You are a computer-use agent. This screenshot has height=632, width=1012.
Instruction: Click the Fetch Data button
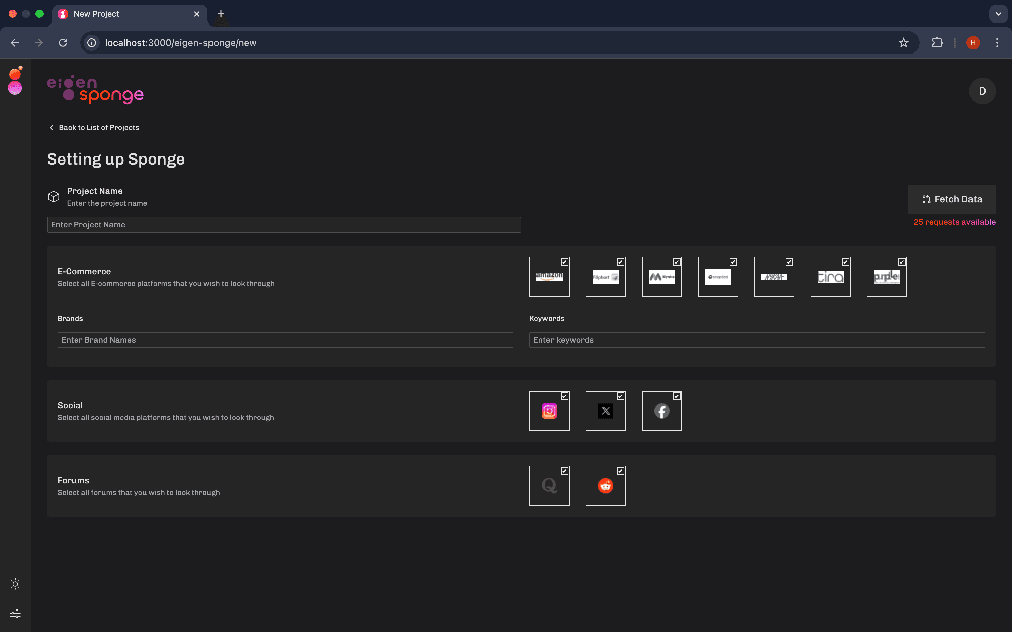tap(951, 199)
